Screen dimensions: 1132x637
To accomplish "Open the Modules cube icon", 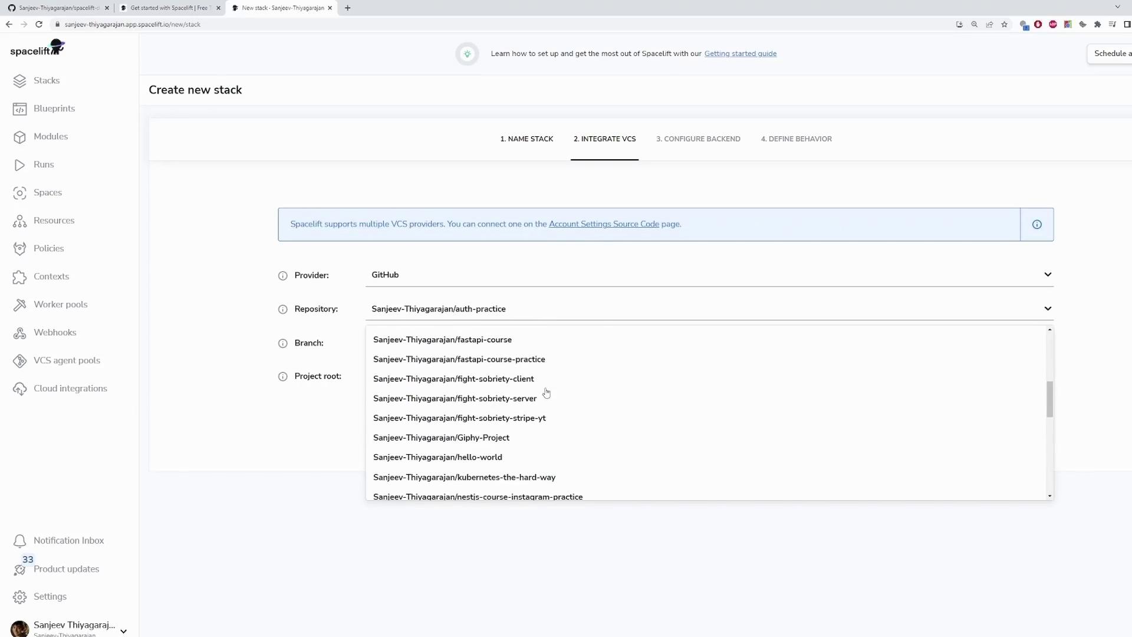I will pos(19,137).
